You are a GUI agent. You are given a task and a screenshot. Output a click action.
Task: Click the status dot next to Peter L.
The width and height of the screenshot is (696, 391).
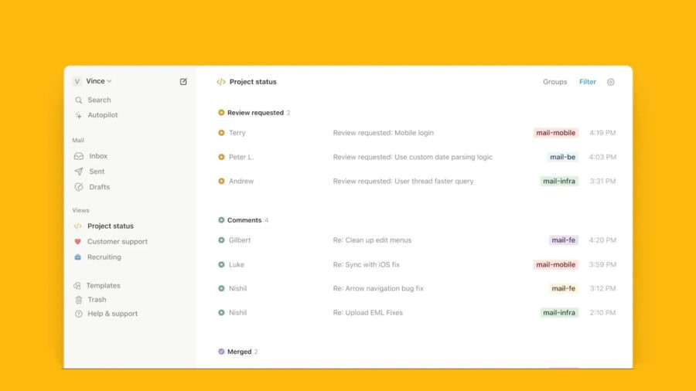221,157
